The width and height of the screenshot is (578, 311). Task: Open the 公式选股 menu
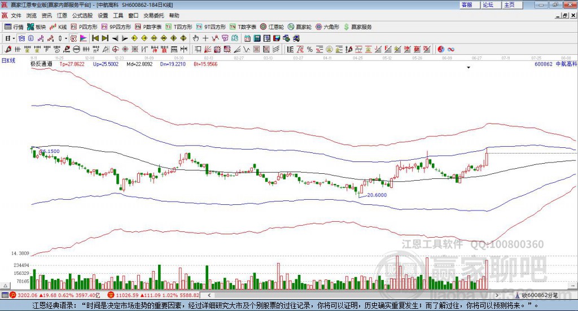click(82, 15)
